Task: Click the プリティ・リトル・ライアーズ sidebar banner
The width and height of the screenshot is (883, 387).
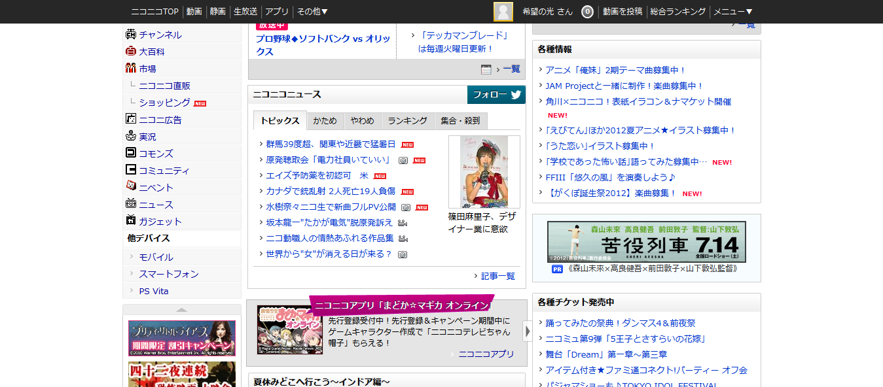Action: click(x=182, y=338)
